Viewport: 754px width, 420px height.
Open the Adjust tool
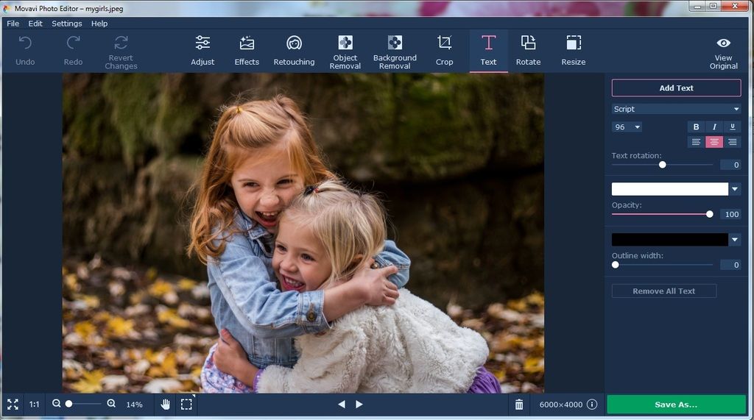click(x=202, y=51)
